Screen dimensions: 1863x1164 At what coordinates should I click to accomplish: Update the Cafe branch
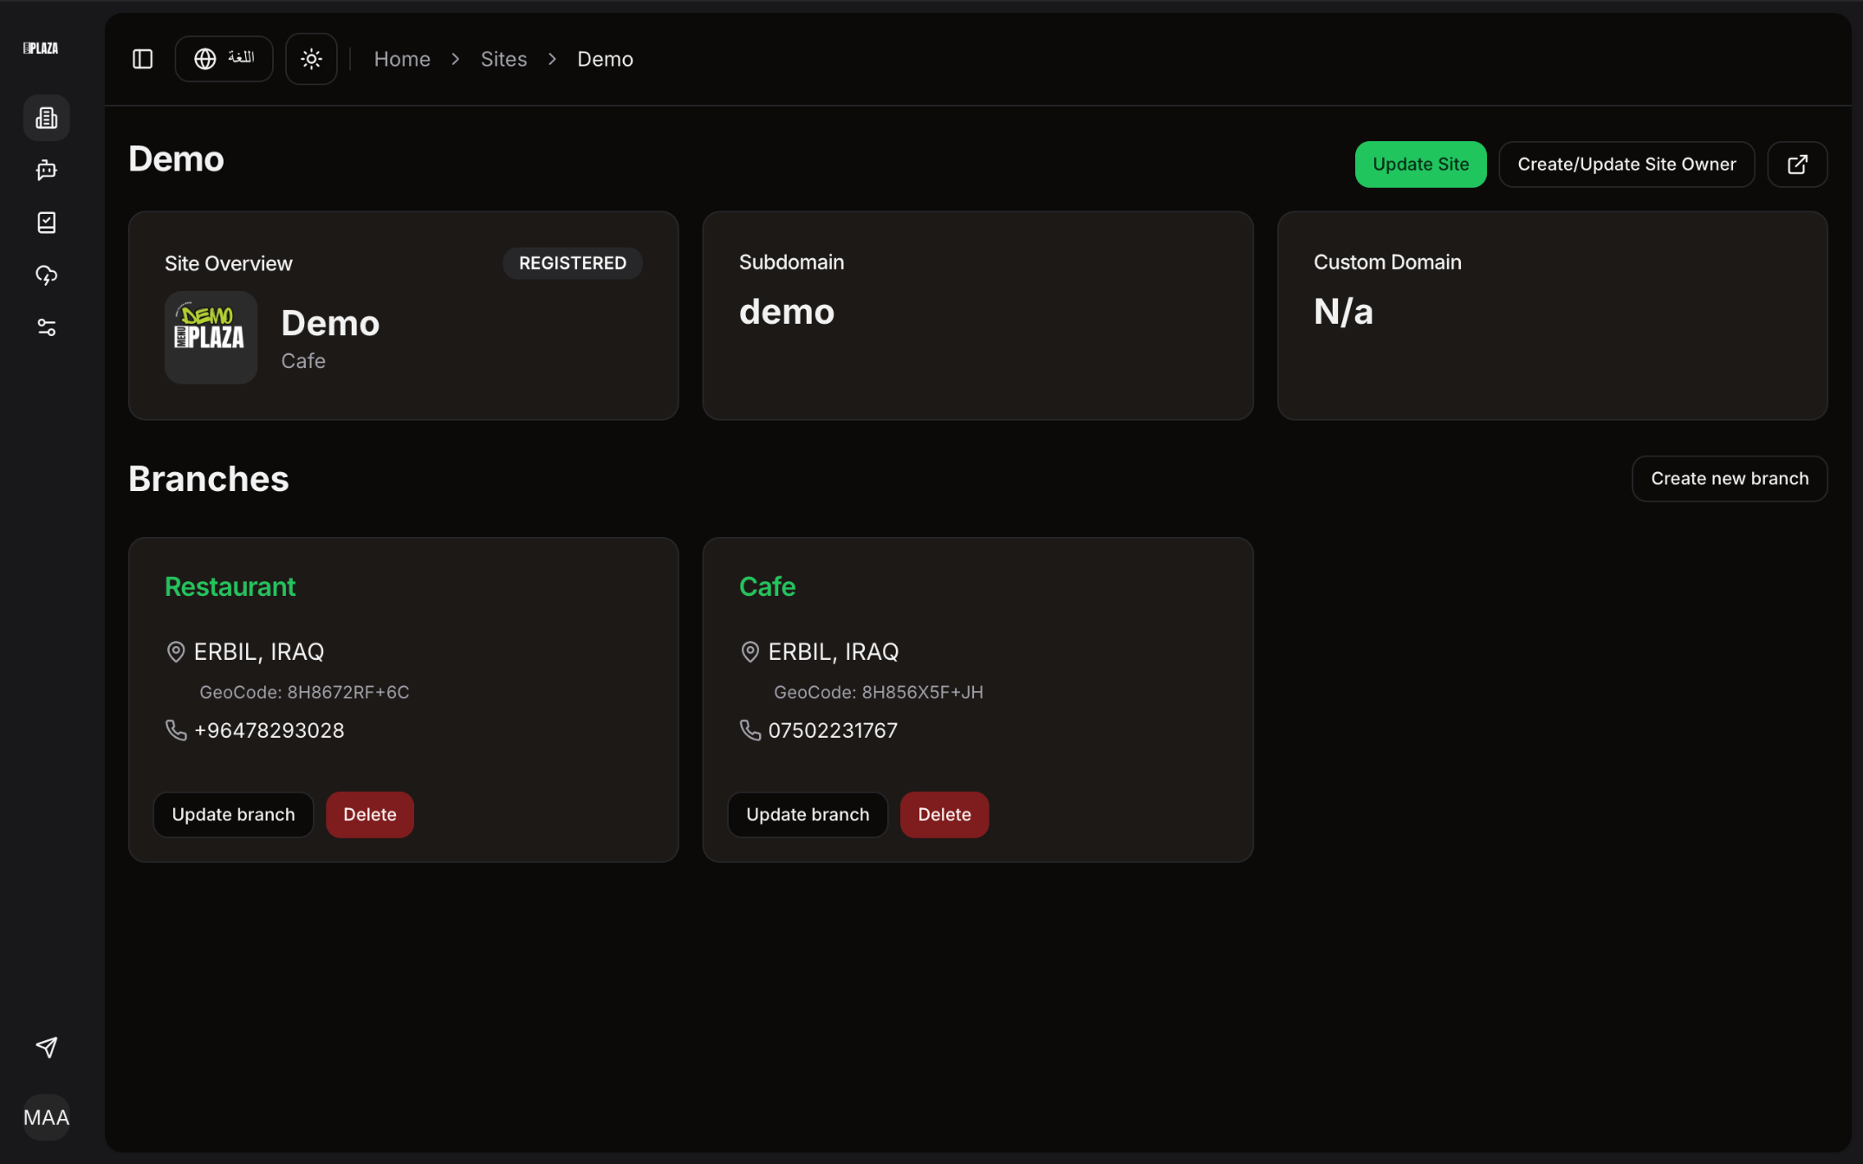click(808, 815)
